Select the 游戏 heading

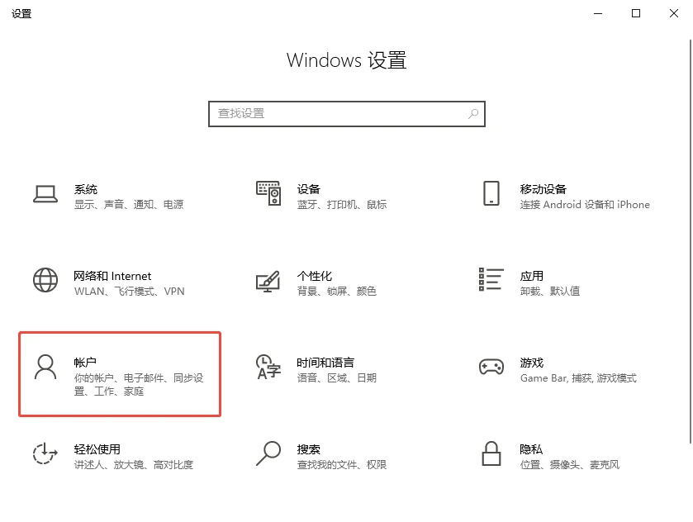click(532, 363)
